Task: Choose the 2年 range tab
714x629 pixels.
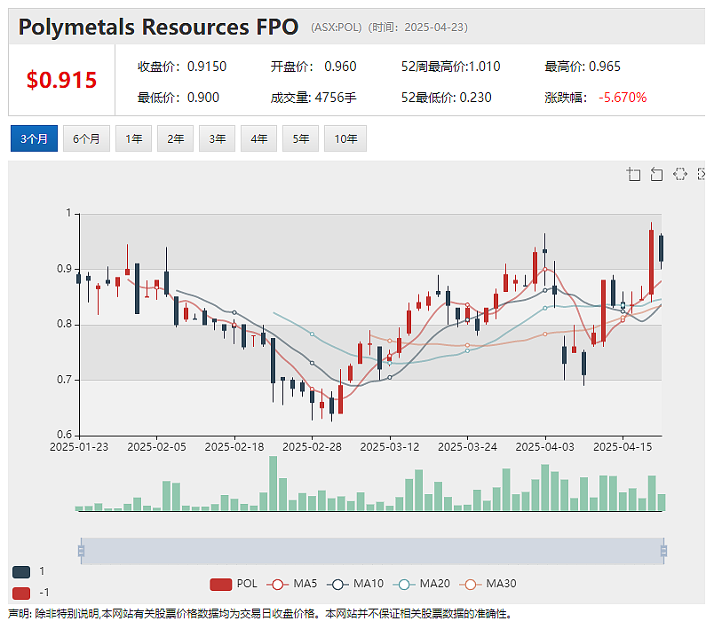Action: click(175, 138)
